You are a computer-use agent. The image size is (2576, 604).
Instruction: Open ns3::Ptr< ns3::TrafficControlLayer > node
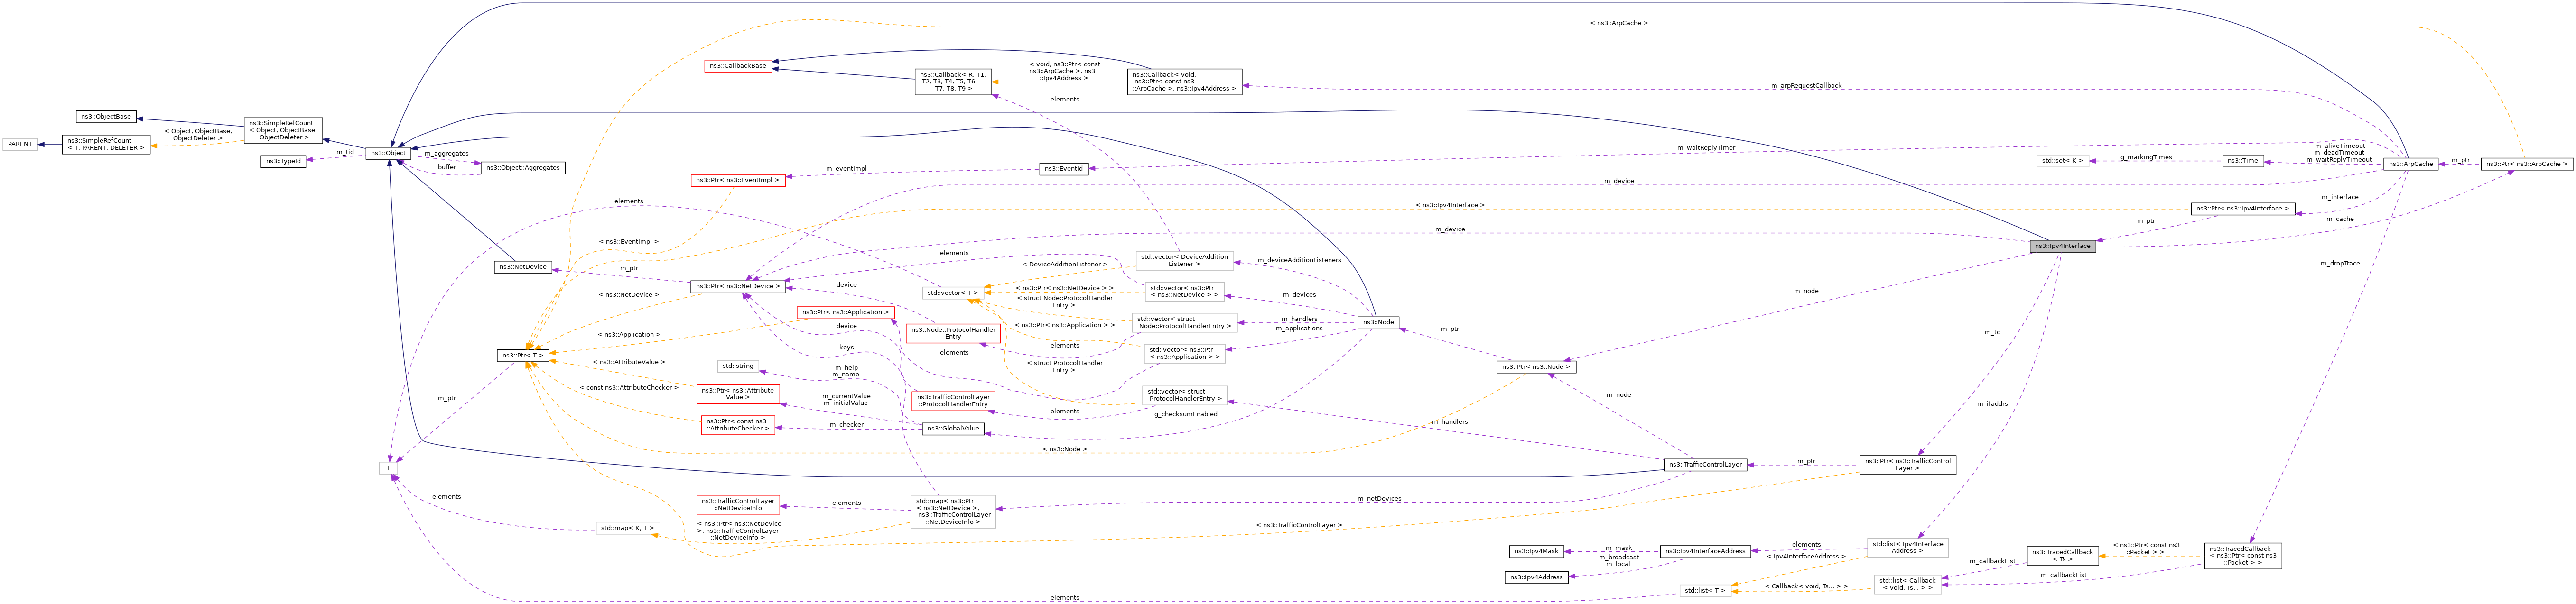click(x=1908, y=465)
